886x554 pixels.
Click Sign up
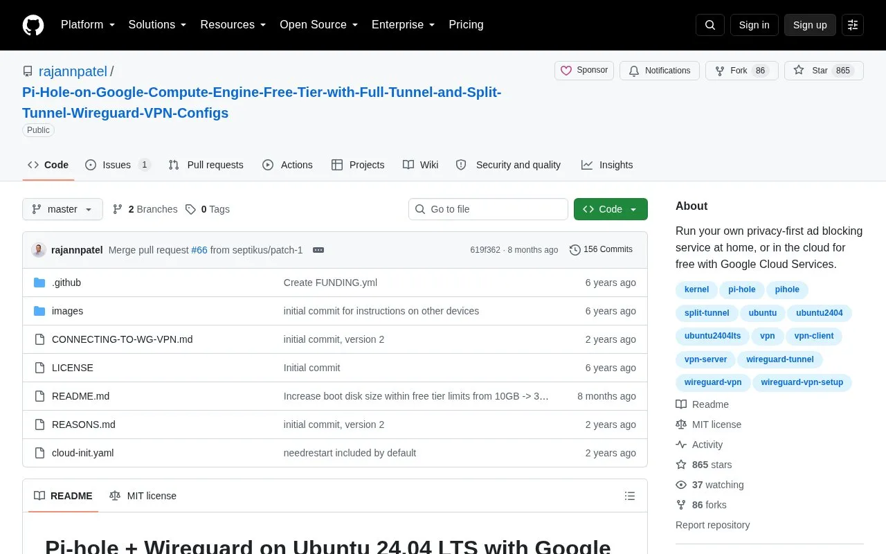coord(810,25)
